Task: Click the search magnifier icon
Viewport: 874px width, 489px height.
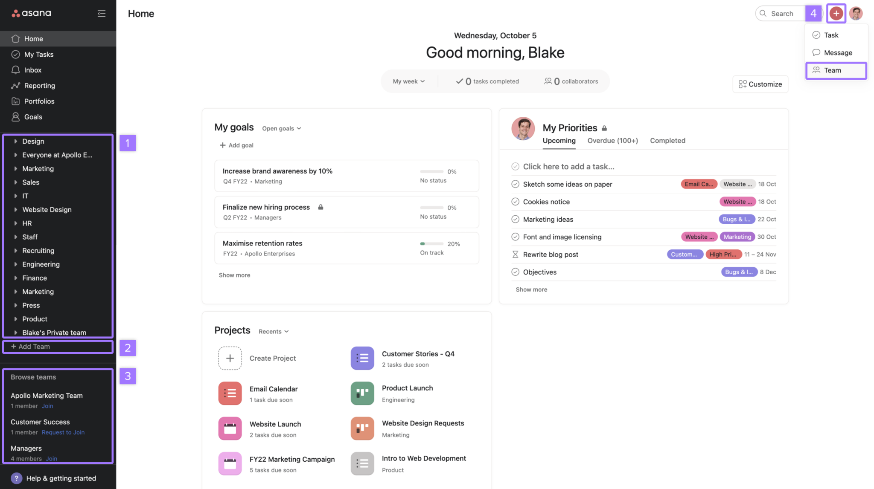Action: coord(763,13)
